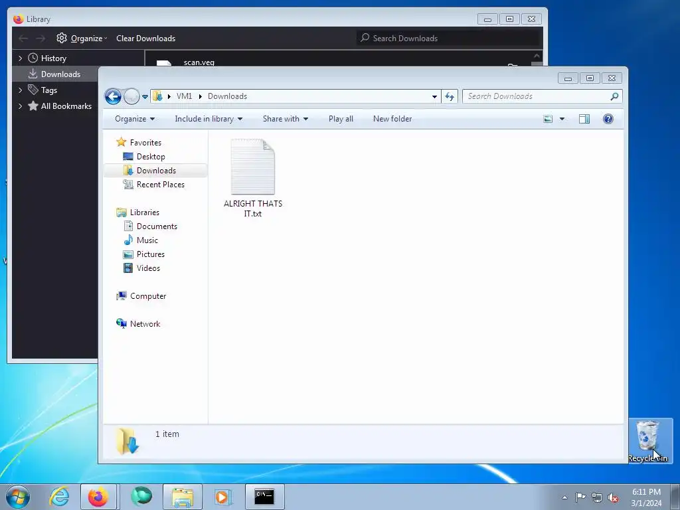Switch to Firefox in the taskbar
The image size is (680, 510).
click(98, 497)
